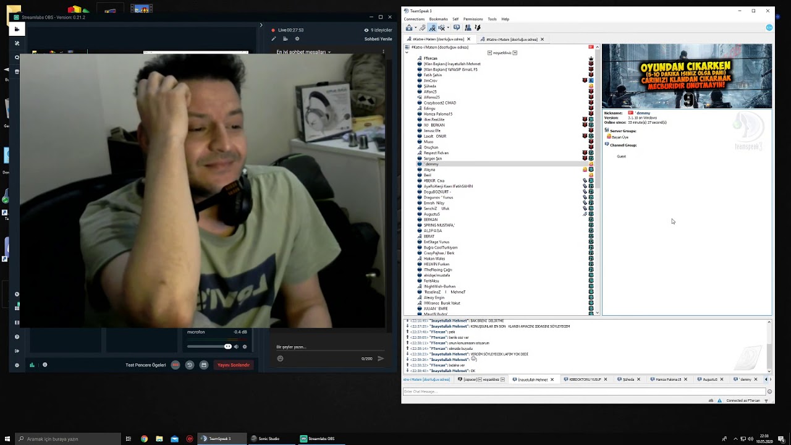
Task: Open the Tools menu in TeamSpeak
Action: (x=492, y=19)
